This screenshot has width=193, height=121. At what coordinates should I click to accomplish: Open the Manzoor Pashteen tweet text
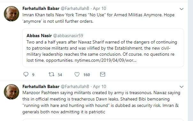coord(101,102)
